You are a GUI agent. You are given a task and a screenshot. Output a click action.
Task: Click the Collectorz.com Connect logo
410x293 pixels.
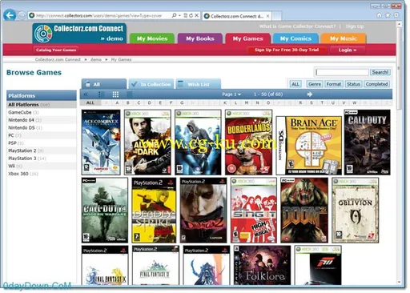[x=79, y=33]
